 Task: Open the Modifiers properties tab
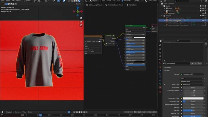[160, 71]
